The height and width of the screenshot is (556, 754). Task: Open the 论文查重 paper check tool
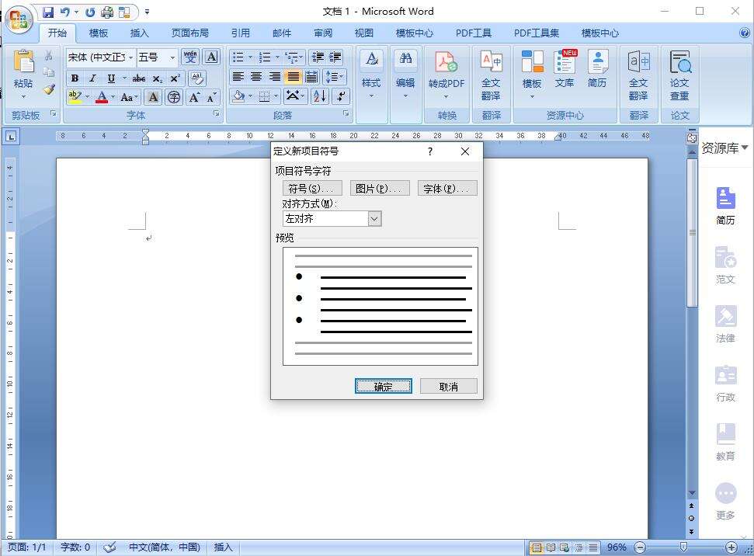pyautogui.click(x=679, y=75)
